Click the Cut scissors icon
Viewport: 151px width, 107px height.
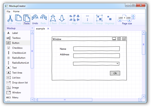(10, 18)
